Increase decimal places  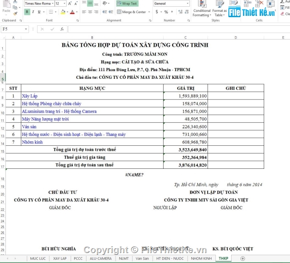point(180,12)
